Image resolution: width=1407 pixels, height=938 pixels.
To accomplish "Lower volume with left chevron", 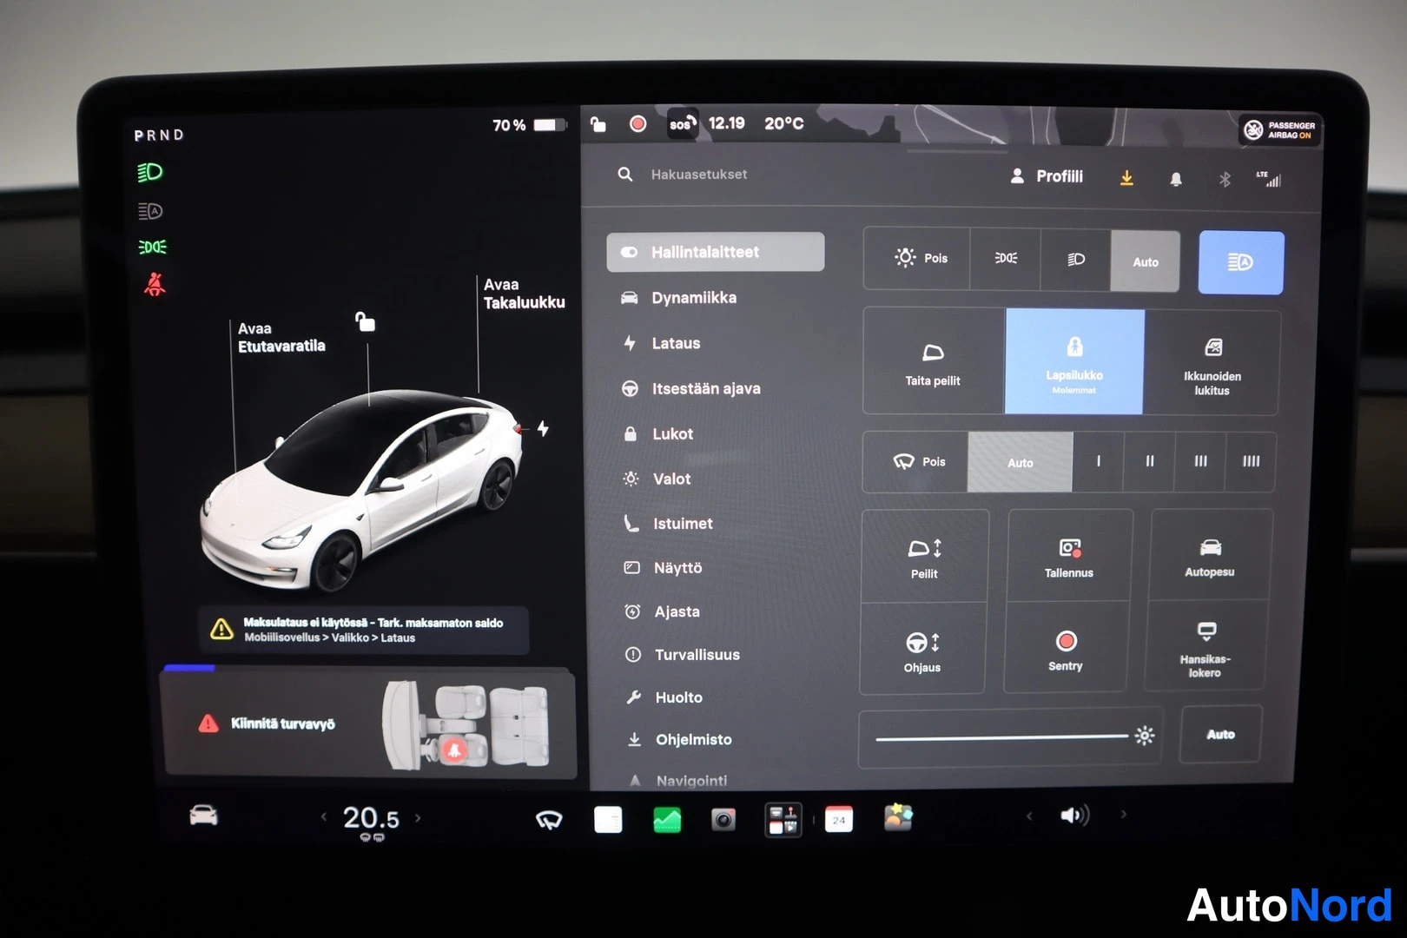I will click(x=1029, y=816).
